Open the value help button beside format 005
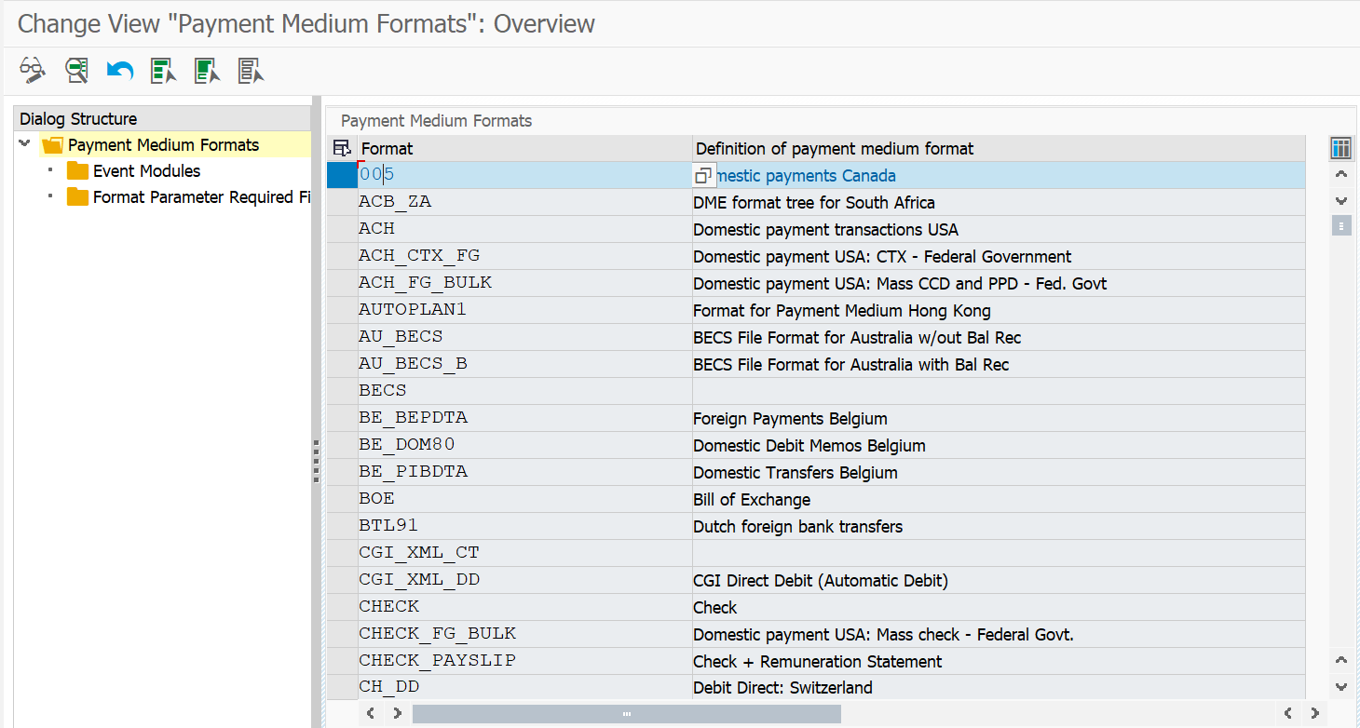The image size is (1360, 728). pos(703,175)
